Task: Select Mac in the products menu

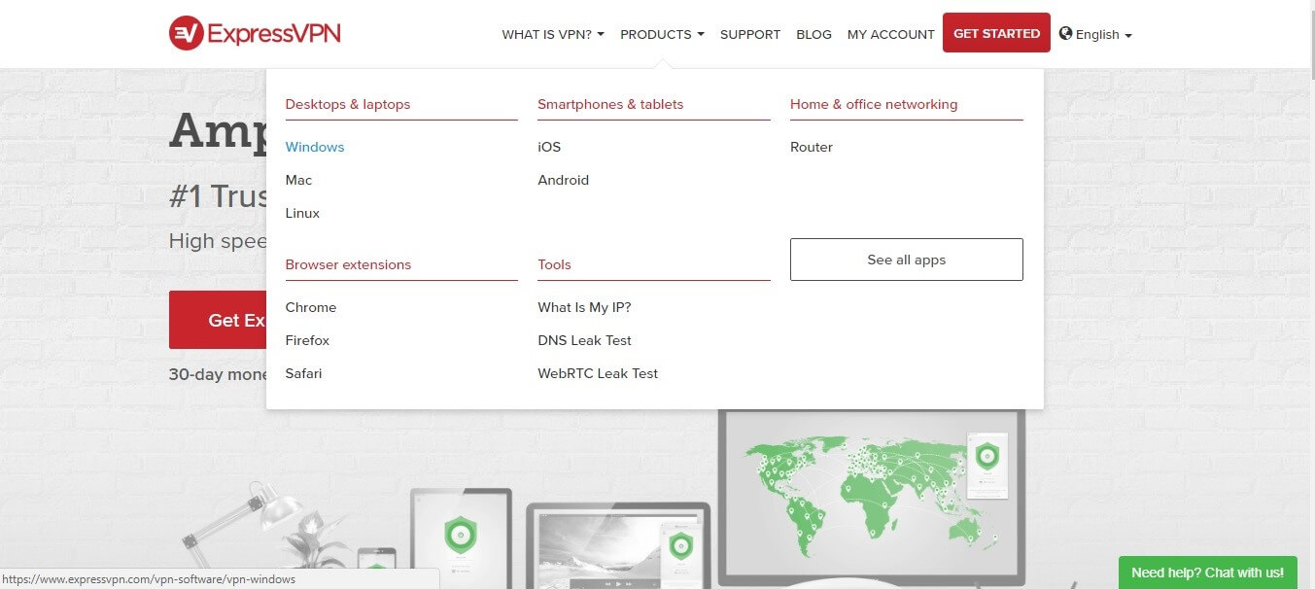Action: 298,180
